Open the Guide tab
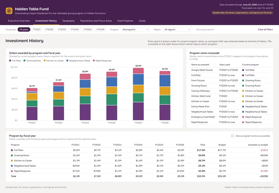 142,21
